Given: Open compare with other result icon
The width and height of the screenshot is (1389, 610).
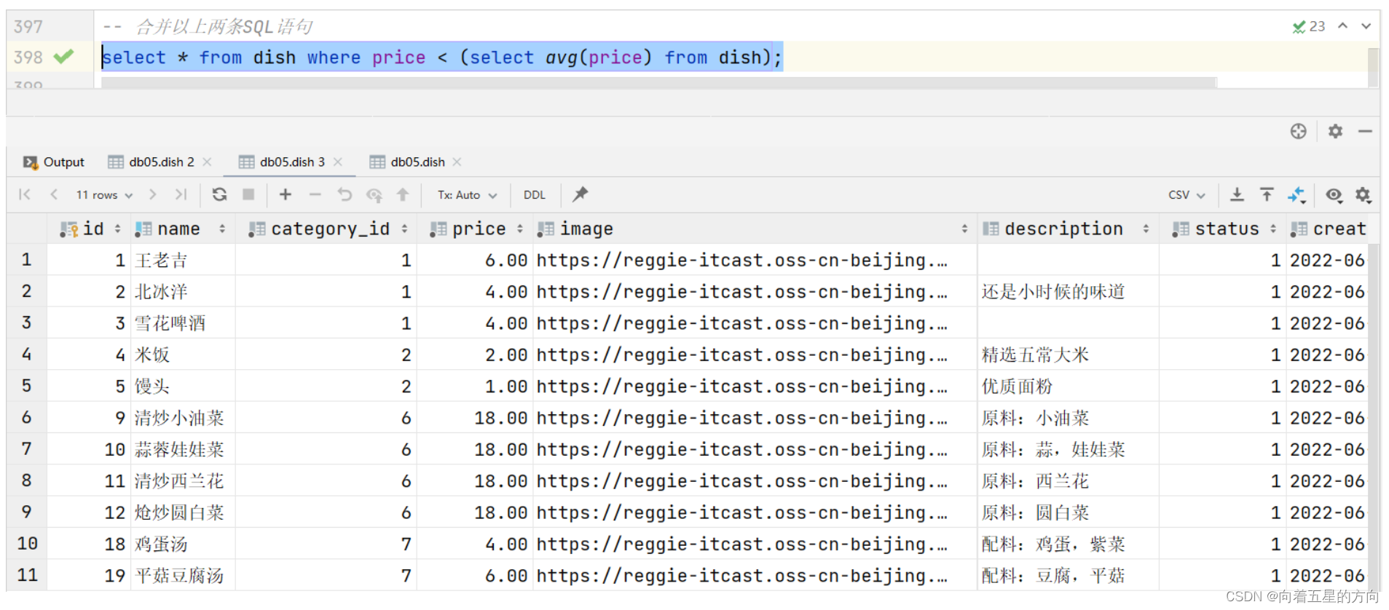Looking at the screenshot, I should (x=1296, y=194).
